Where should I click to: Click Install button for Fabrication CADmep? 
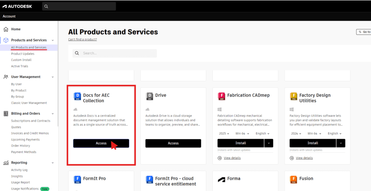(x=241, y=143)
